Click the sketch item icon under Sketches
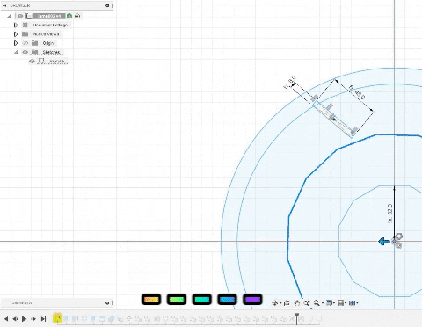This screenshot has width=422, height=327. pyautogui.click(x=41, y=61)
